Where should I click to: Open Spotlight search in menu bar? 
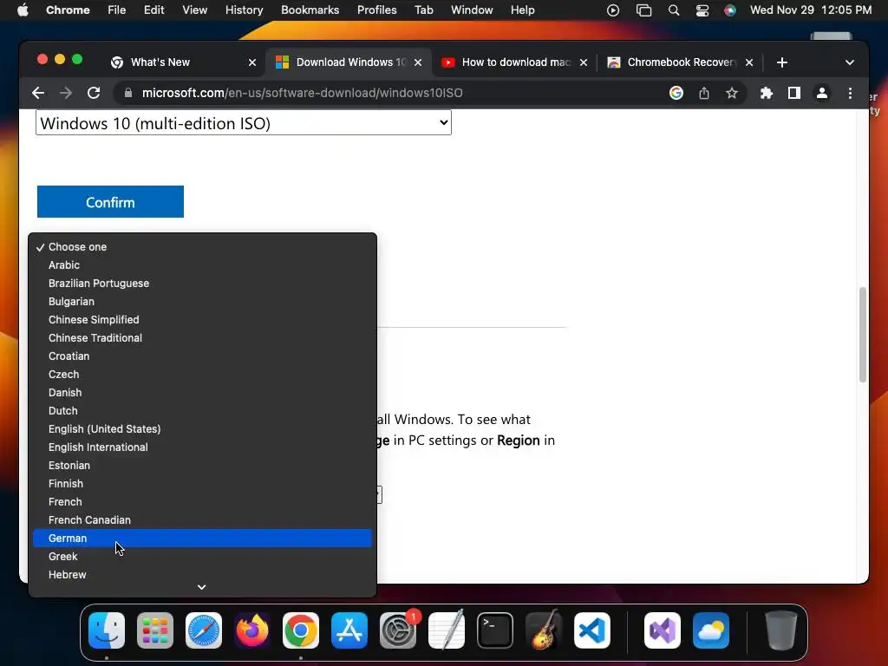673,10
